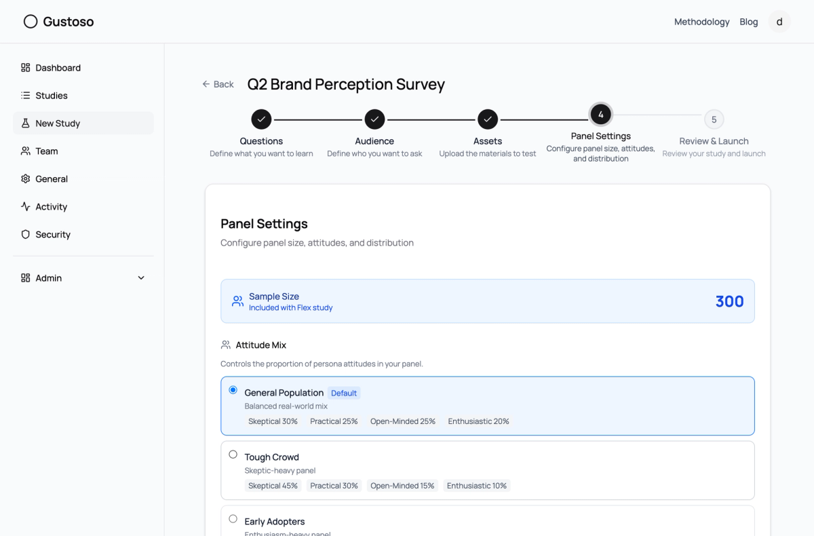Select the Early Adopters radio button

pyautogui.click(x=233, y=519)
